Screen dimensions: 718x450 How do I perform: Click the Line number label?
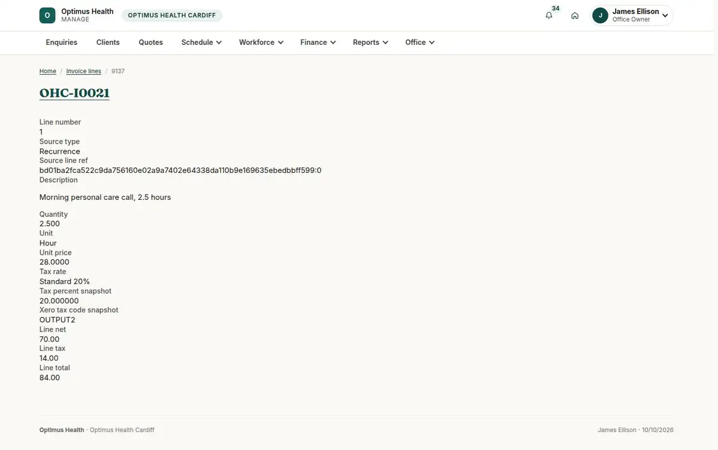coord(60,122)
